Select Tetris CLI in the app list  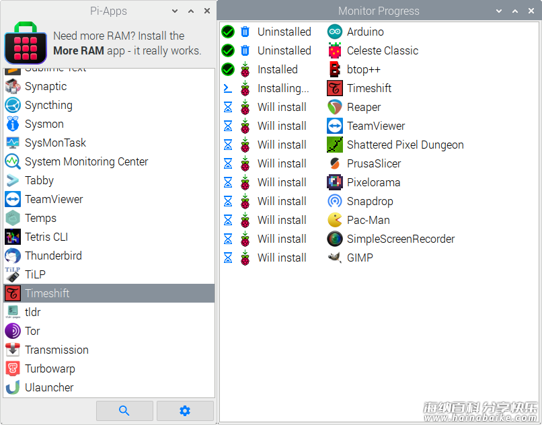[x=109, y=237]
